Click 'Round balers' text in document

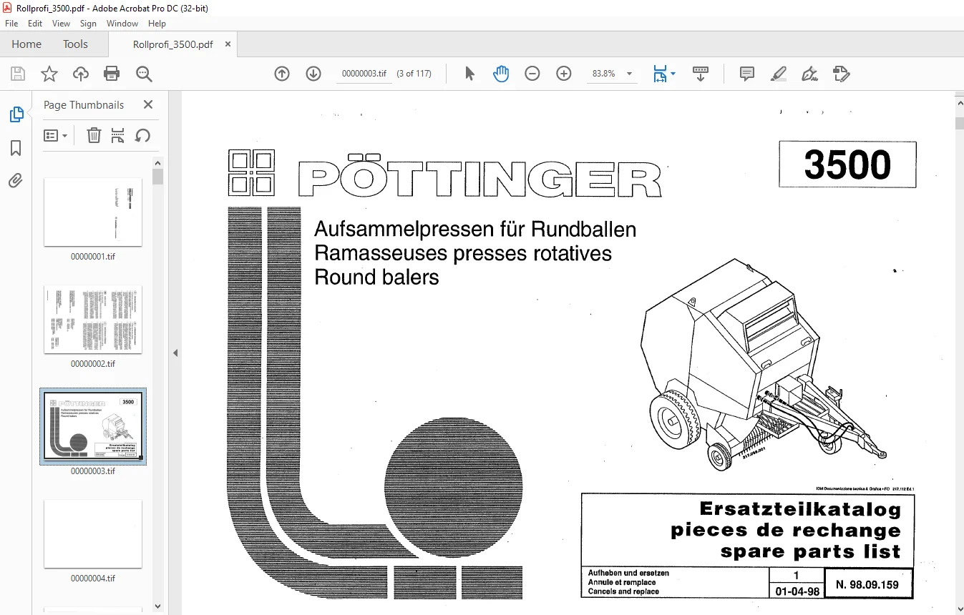click(x=376, y=277)
